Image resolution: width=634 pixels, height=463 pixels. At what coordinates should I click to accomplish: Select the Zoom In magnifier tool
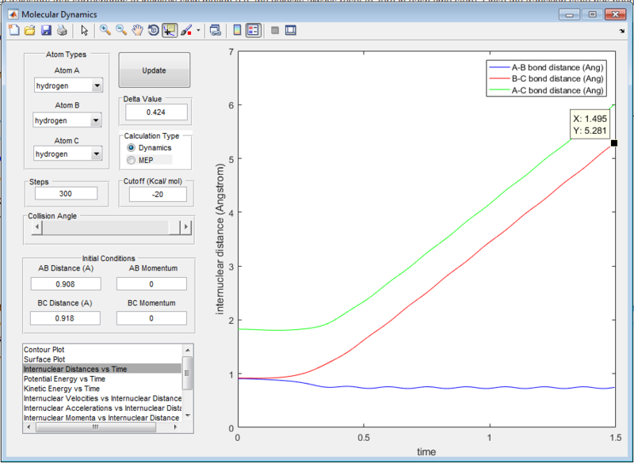point(105,30)
